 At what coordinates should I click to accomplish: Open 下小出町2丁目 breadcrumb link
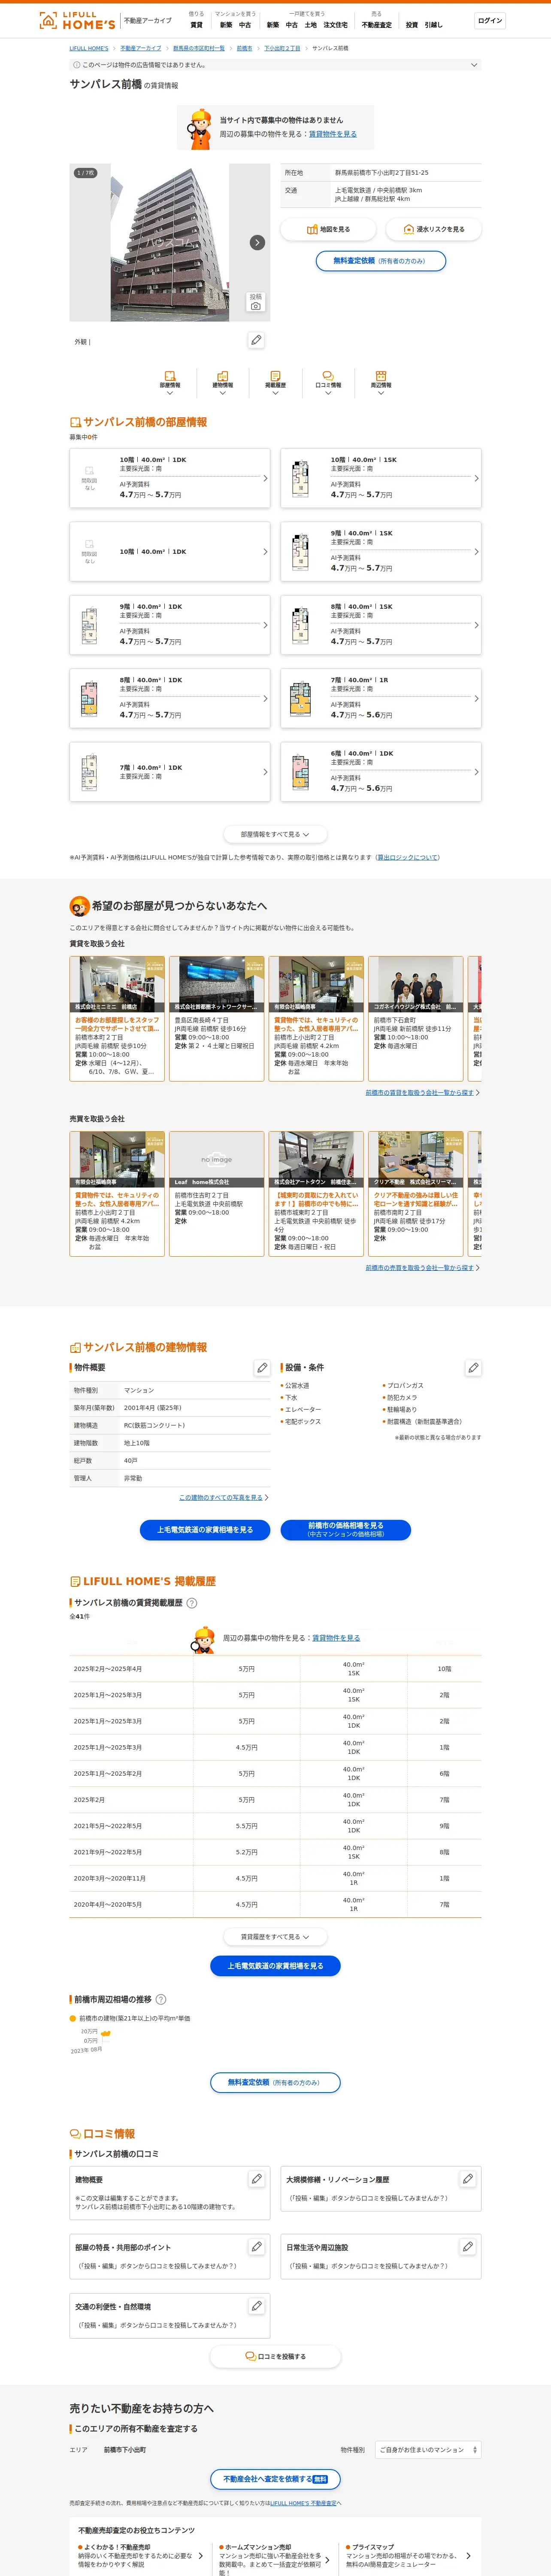[x=282, y=48]
